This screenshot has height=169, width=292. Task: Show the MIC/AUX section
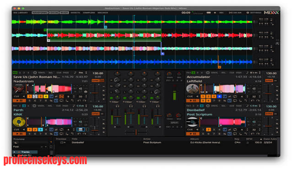103,13
